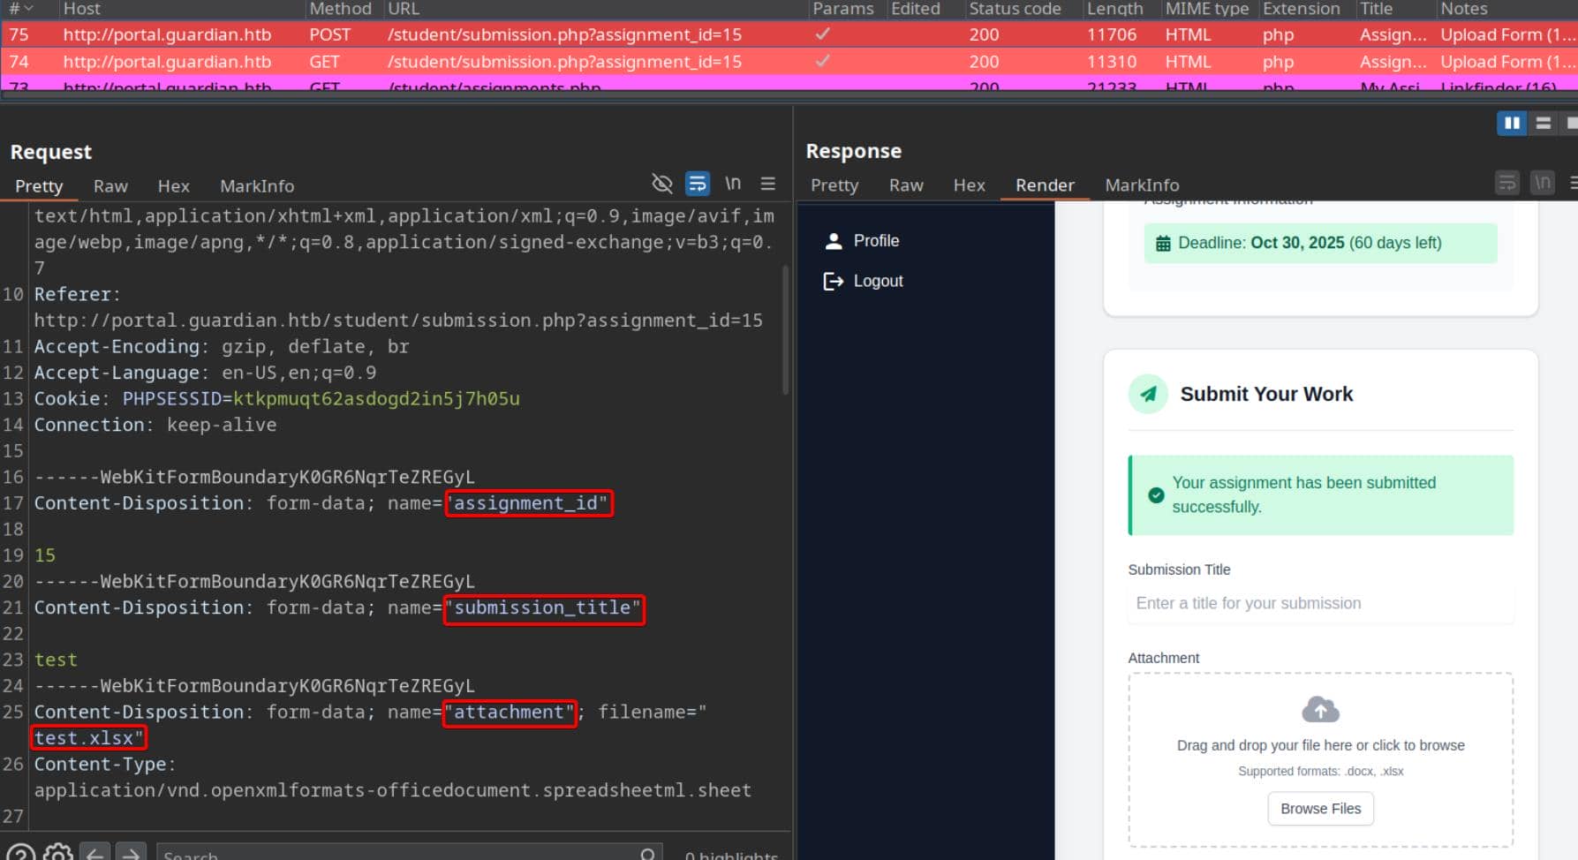Open the Profile link in rendered page
The width and height of the screenshot is (1578, 860).
[876, 241]
